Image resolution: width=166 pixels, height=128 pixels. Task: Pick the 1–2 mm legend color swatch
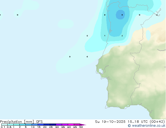click(16, 125)
